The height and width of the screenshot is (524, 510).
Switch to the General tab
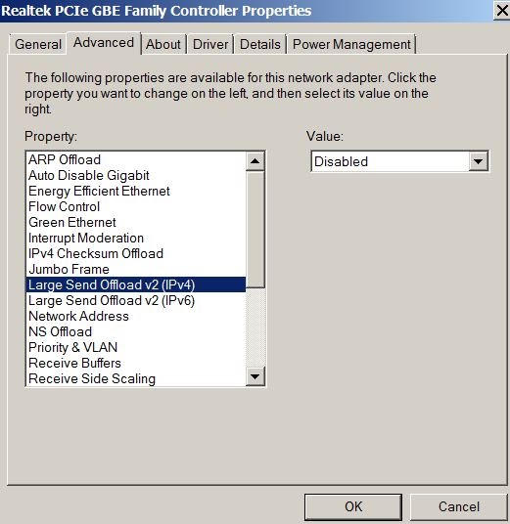tap(37, 44)
